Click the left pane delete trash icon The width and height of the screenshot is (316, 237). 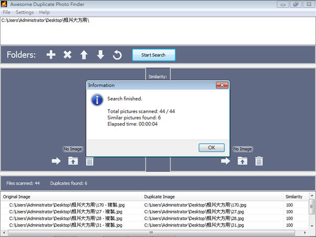90,161
